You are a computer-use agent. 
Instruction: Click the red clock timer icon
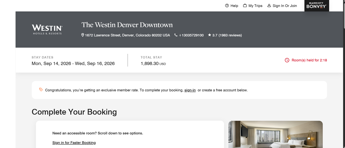287,60
